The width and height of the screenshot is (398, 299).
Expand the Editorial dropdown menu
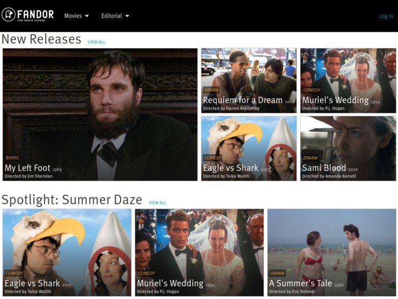pyautogui.click(x=115, y=16)
